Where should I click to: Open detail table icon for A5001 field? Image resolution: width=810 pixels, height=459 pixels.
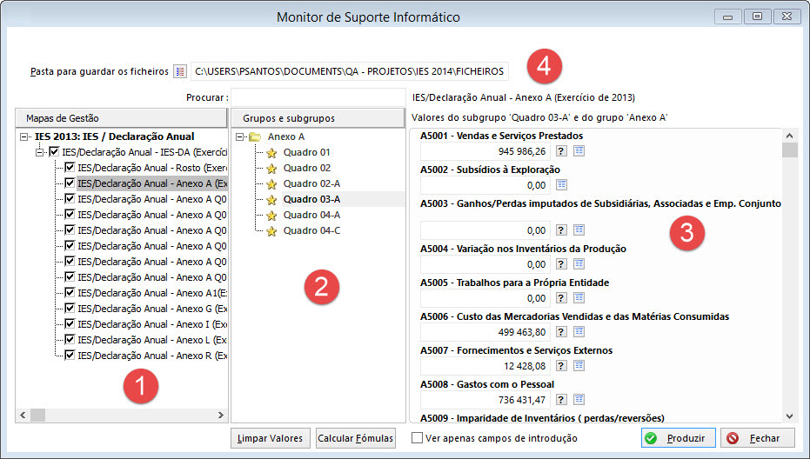[x=579, y=150]
